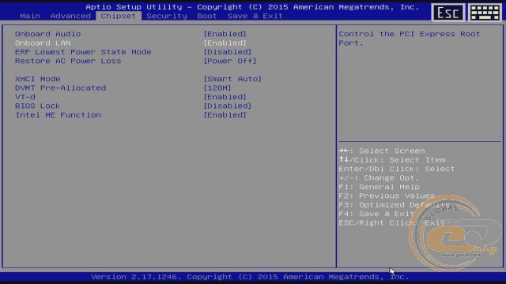Click the 'Select Screen' help line
Screen dimensions: 506x284
(x=382, y=151)
